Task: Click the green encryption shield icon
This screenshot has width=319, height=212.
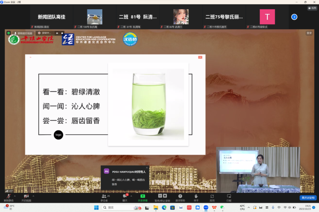Action: point(9,33)
